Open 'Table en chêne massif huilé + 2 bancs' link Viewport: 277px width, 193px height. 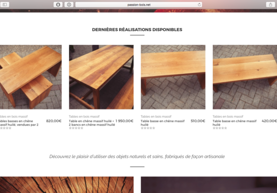tap(91, 123)
